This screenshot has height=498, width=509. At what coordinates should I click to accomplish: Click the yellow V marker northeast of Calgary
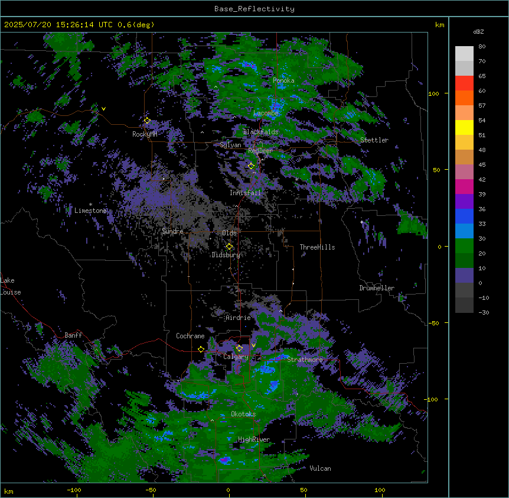[253, 345]
